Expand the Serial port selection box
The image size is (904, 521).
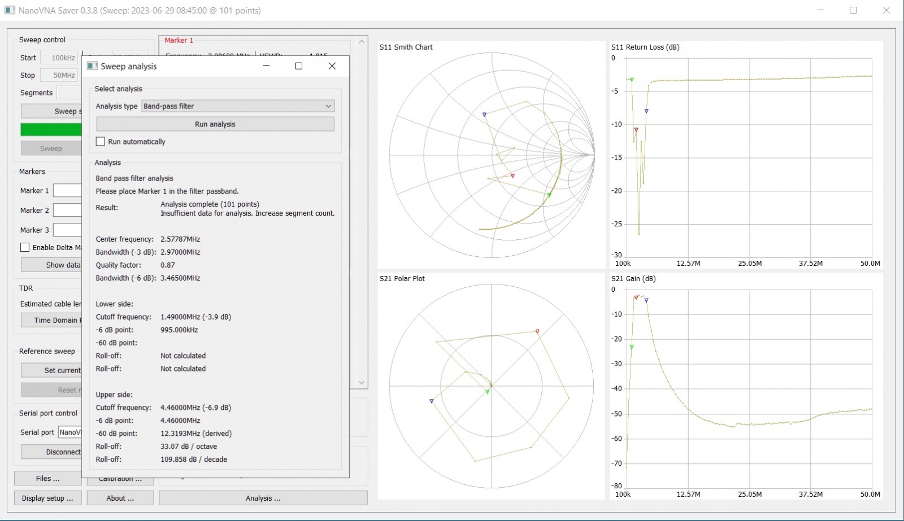70,432
